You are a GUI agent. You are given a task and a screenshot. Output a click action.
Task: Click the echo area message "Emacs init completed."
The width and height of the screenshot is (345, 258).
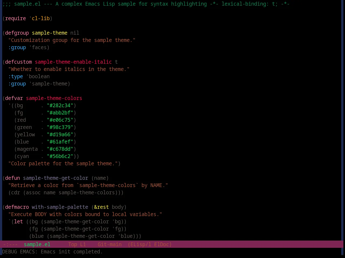pyautogui.click(x=72, y=252)
